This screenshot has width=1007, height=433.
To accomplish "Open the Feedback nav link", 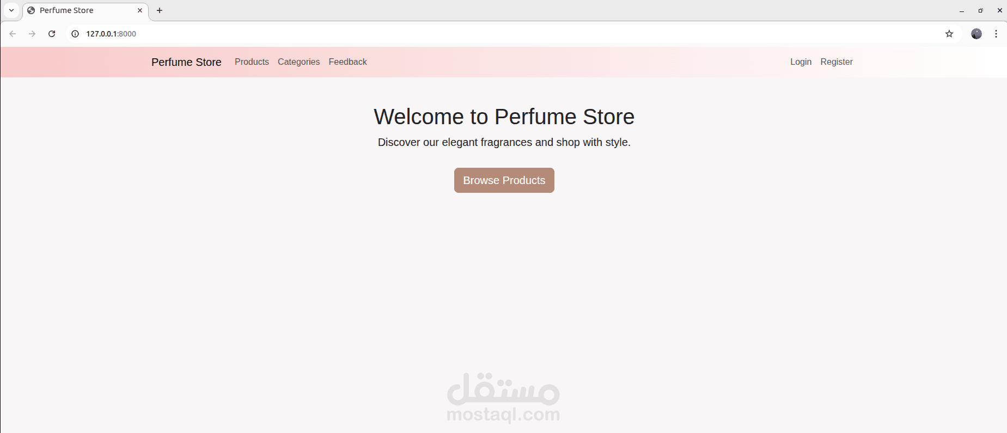I will (347, 62).
